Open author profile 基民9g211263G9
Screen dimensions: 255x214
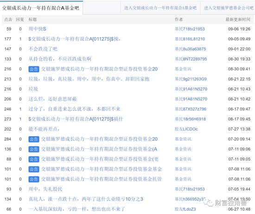(x=191, y=79)
